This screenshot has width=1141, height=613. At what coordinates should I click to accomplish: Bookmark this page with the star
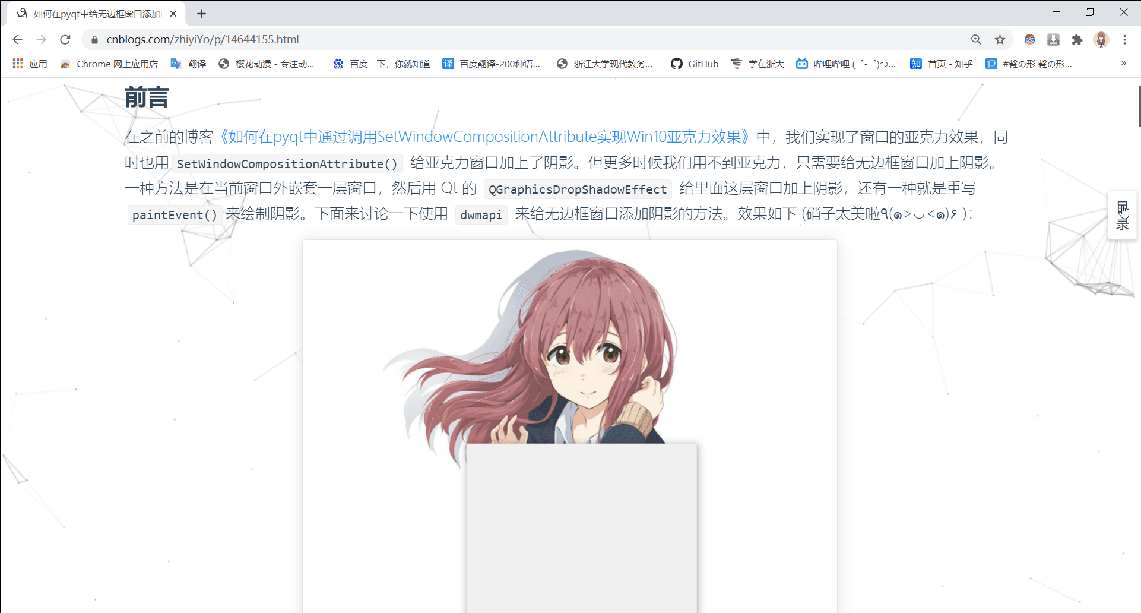1000,39
